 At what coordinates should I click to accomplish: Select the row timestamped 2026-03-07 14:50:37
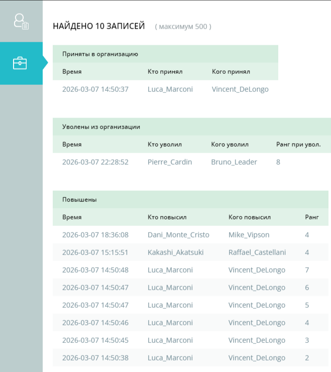pos(95,89)
